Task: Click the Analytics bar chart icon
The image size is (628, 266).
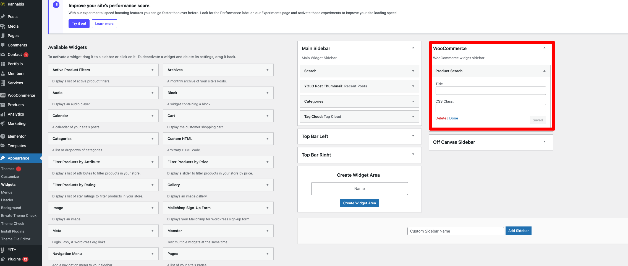Action: 3,114
